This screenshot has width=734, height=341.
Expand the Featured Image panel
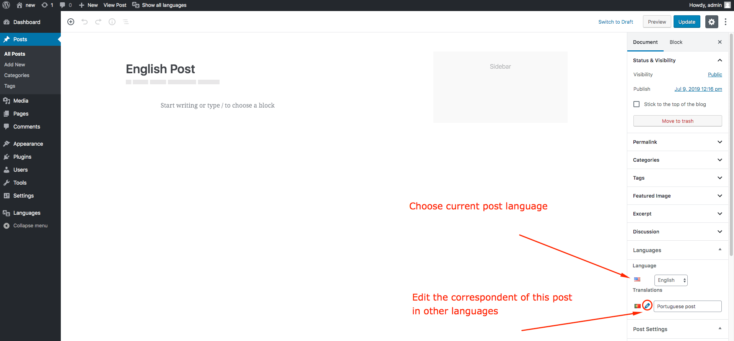[x=719, y=196]
